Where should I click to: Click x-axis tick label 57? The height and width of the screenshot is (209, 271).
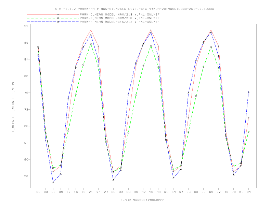[181, 192]
